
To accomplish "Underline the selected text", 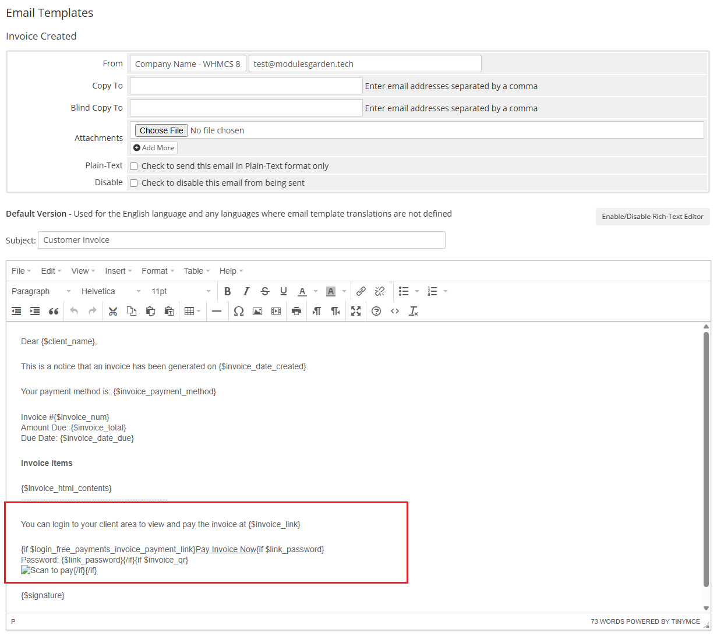I will [284, 291].
